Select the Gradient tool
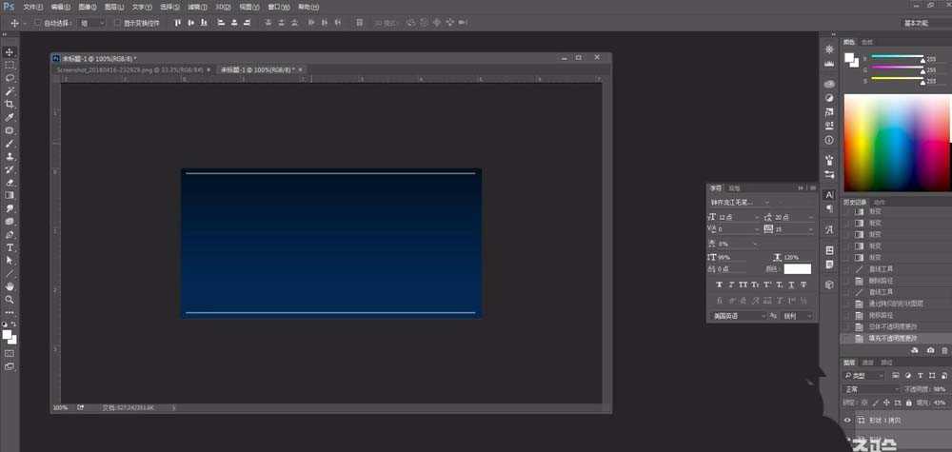The height and width of the screenshot is (452, 952). [x=10, y=194]
